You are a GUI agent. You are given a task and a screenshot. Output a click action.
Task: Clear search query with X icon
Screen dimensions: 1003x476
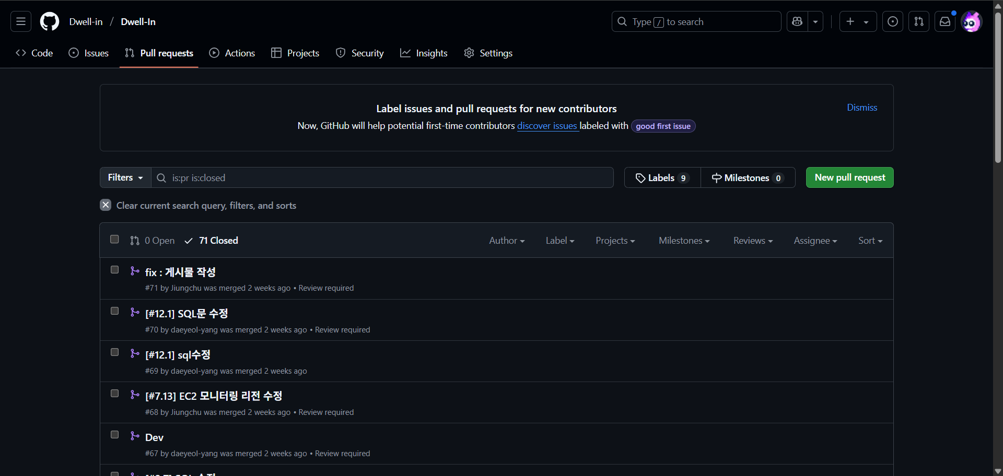coord(106,205)
